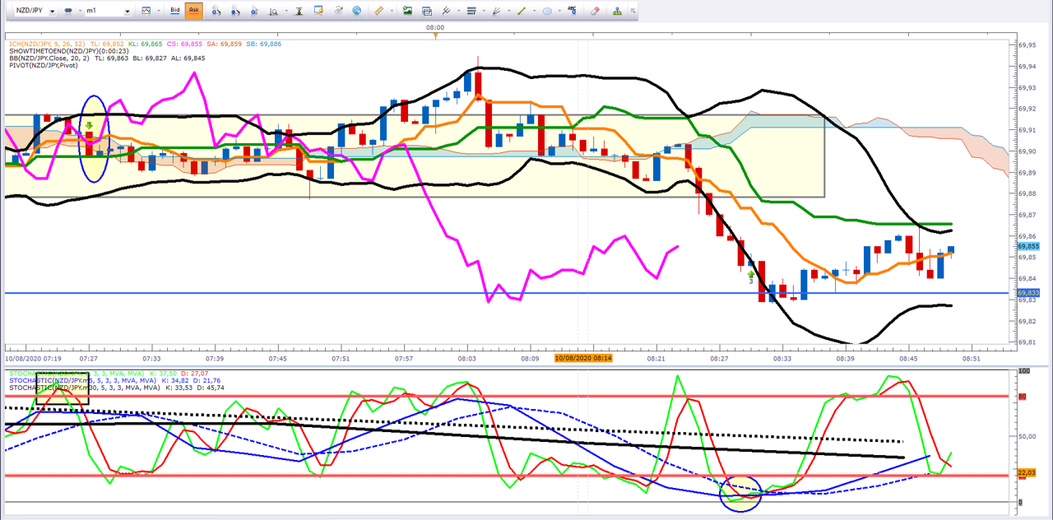Expand the pitchfork tool dropdown arrow
1053x520 pixels.
click(x=458, y=11)
